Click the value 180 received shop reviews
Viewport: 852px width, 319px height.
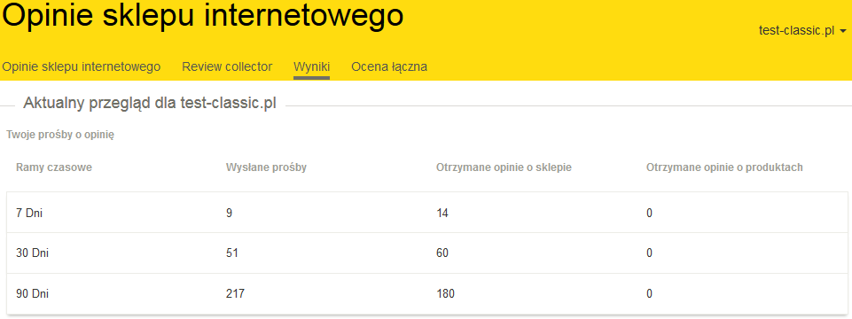446,294
